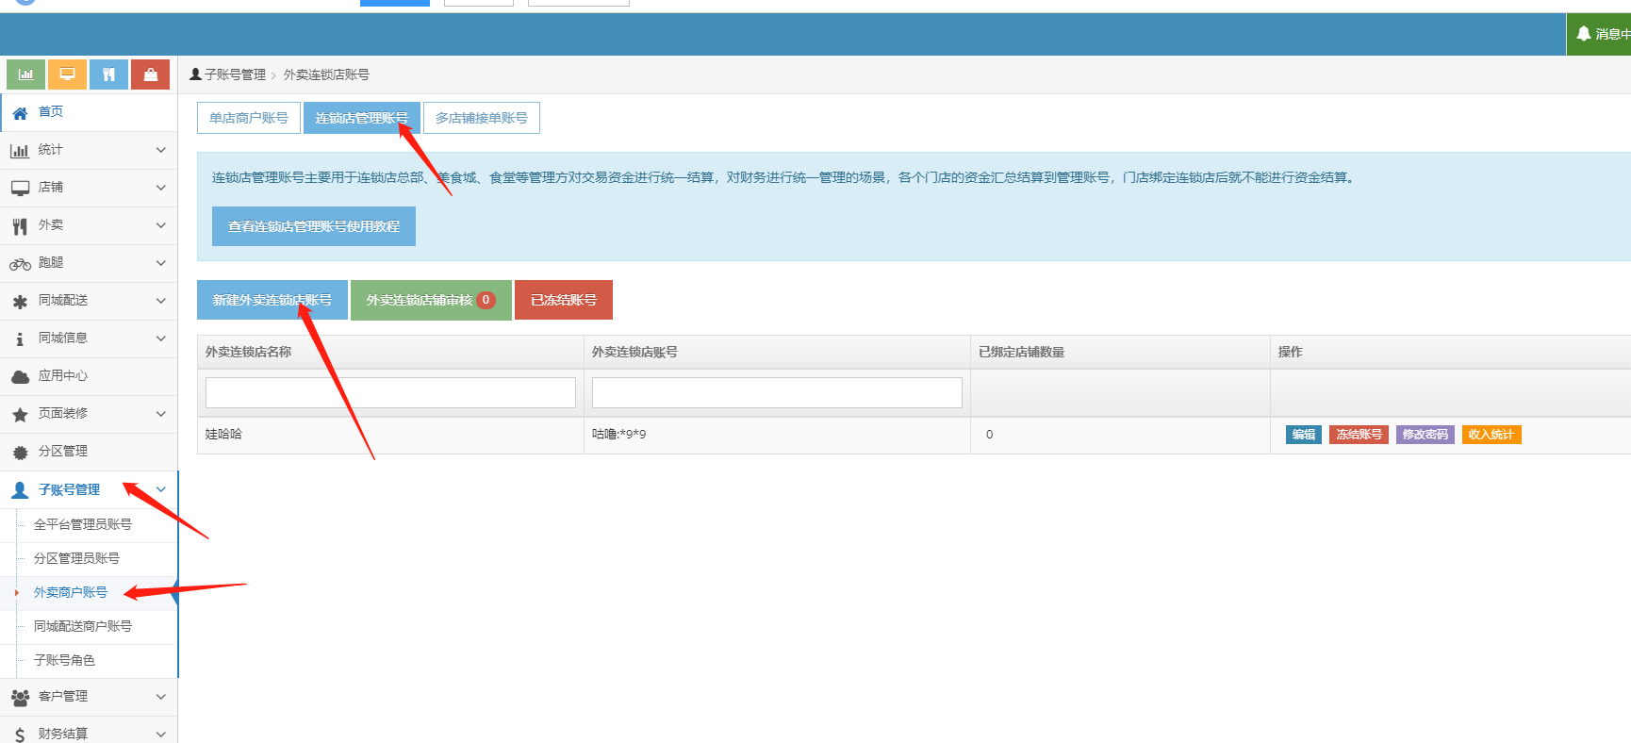
Task: Click the orange monitor icon button
Action: click(x=68, y=74)
